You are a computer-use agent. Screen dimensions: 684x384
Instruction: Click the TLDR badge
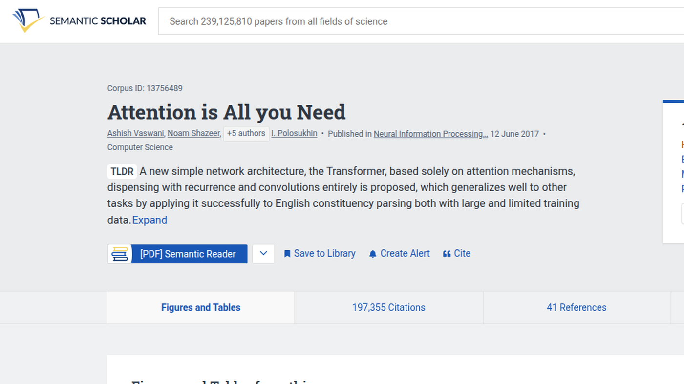122,172
